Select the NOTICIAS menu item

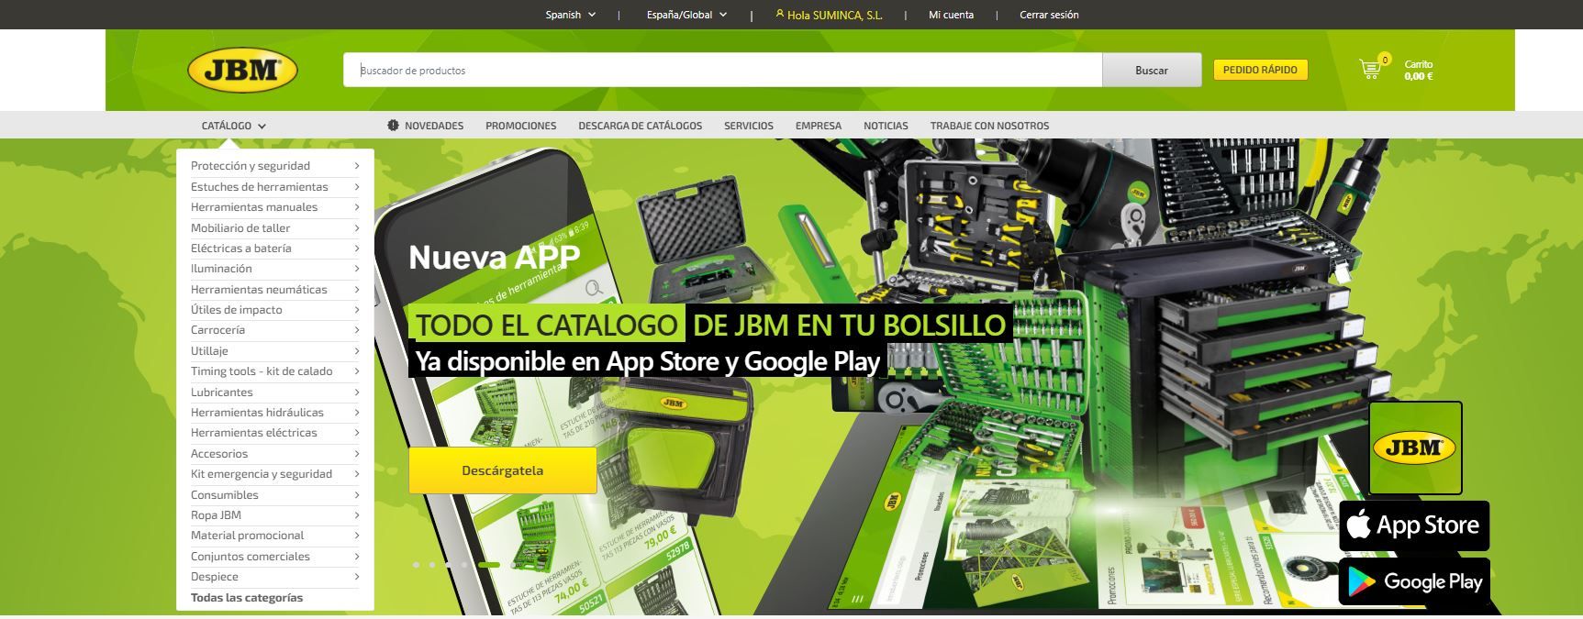(x=886, y=126)
